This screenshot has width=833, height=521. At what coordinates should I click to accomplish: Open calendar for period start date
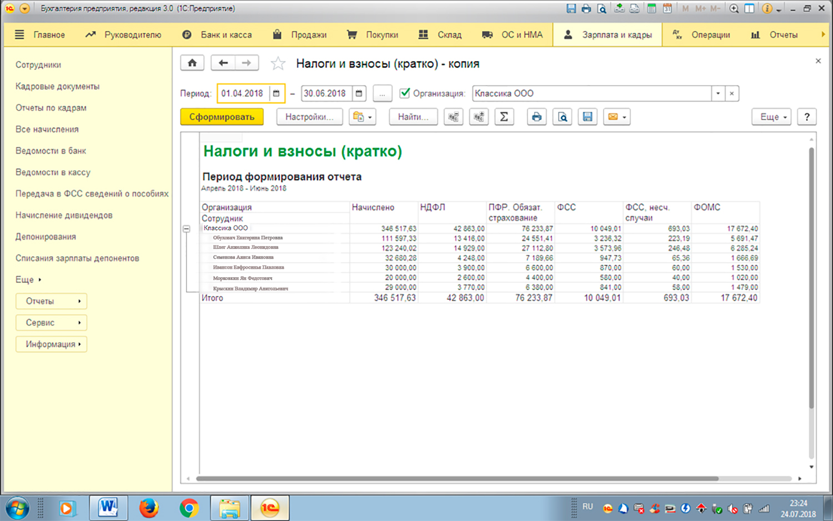pos(277,93)
